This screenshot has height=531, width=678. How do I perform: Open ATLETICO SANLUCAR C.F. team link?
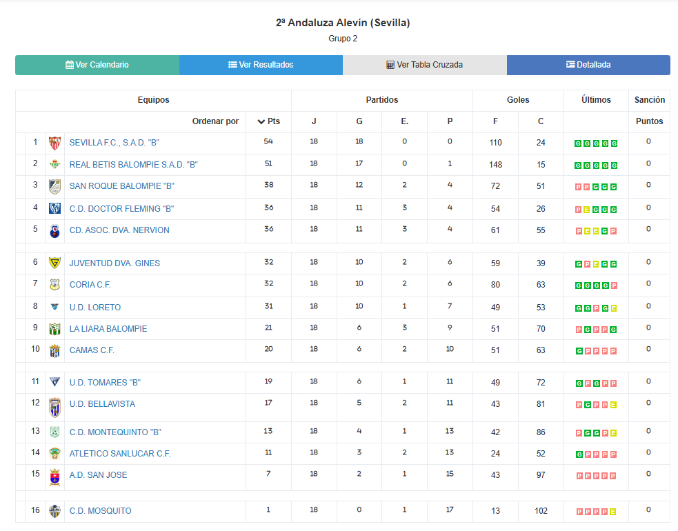pyautogui.click(x=120, y=454)
